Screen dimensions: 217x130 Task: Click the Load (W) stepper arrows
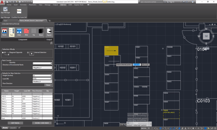(x=51, y=79)
